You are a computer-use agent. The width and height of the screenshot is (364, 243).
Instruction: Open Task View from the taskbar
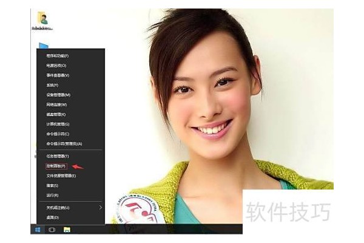(x=52, y=230)
